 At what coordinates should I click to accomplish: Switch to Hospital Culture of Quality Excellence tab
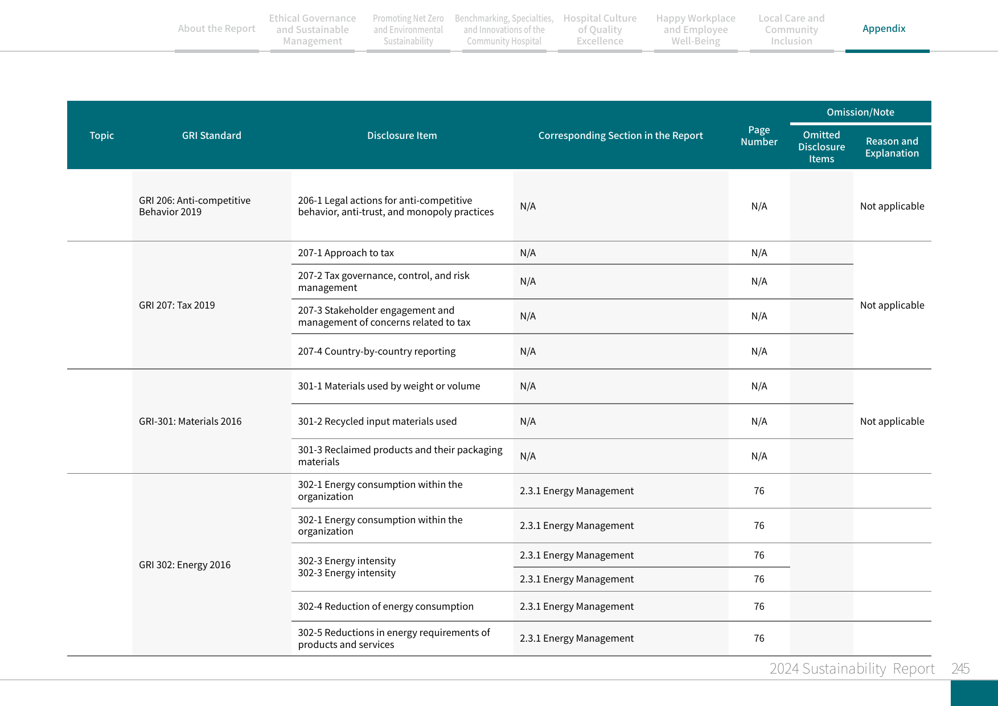coord(600,30)
